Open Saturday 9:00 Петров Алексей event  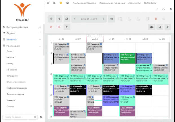pos(144,69)
